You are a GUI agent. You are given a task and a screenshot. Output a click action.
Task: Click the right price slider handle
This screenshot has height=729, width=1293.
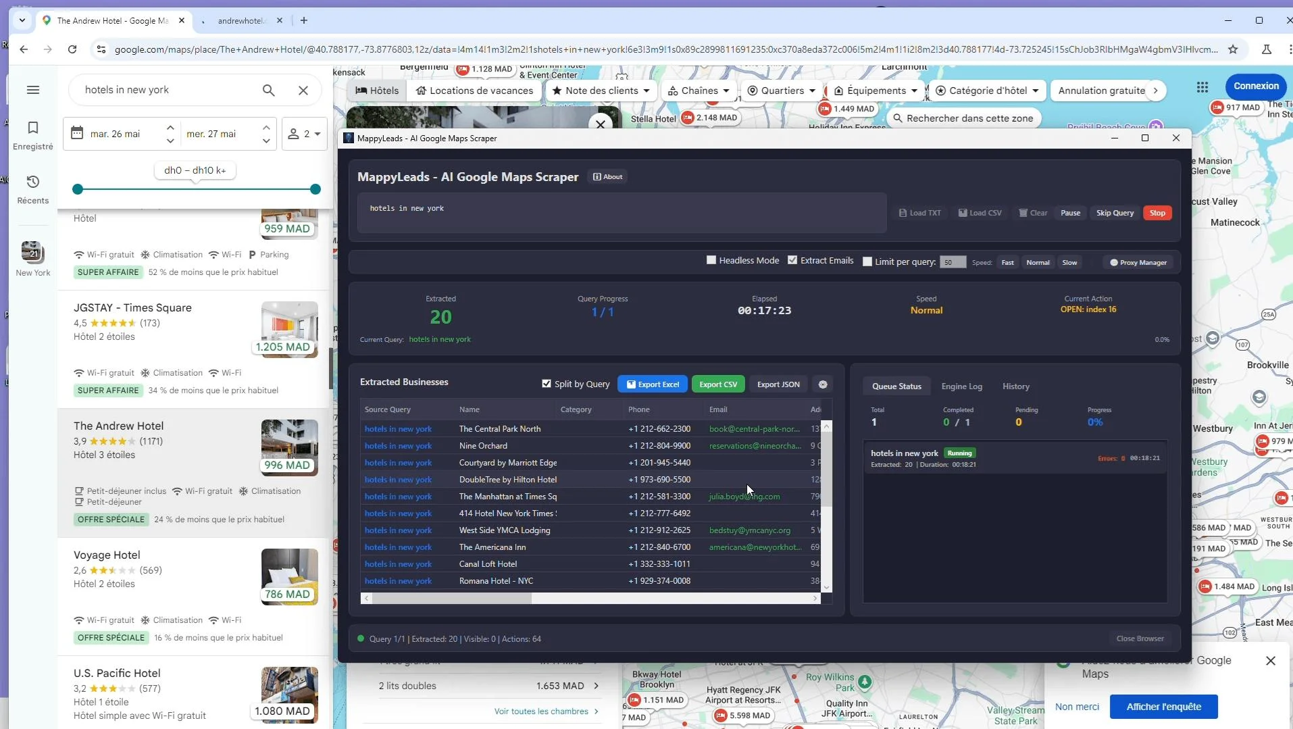(315, 189)
